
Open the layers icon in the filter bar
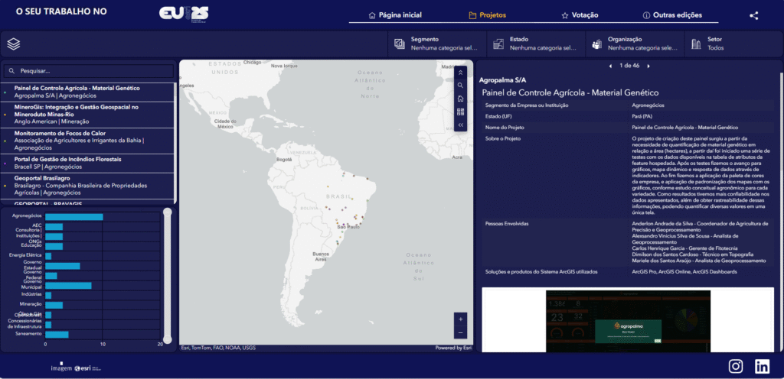[x=13, y=44]
